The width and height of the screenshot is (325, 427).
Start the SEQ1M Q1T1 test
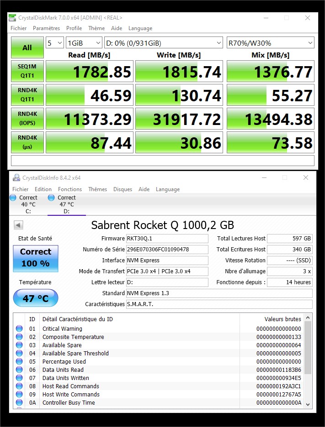click(27, 71)
